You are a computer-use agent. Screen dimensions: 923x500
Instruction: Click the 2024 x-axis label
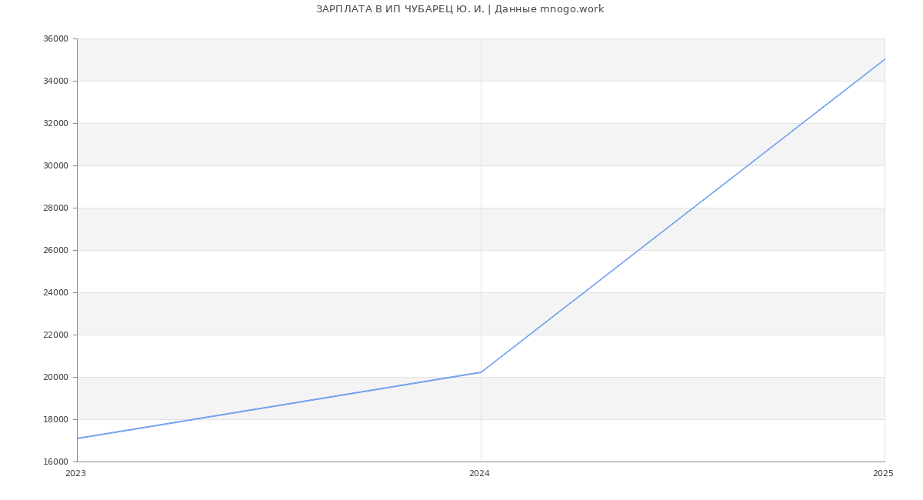coord(479,474)
